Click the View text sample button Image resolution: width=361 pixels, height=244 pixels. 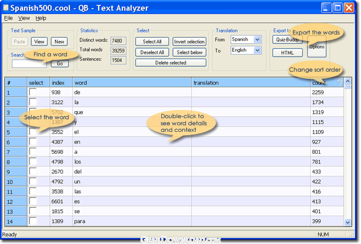(x=39, y=42)
